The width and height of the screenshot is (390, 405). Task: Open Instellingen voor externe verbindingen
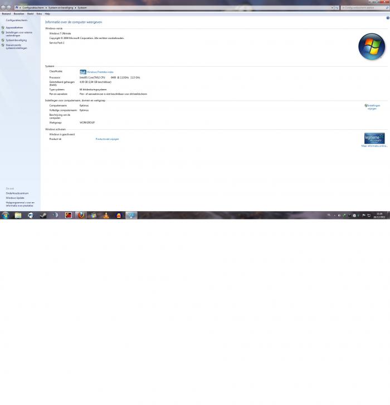click(19, 34)
